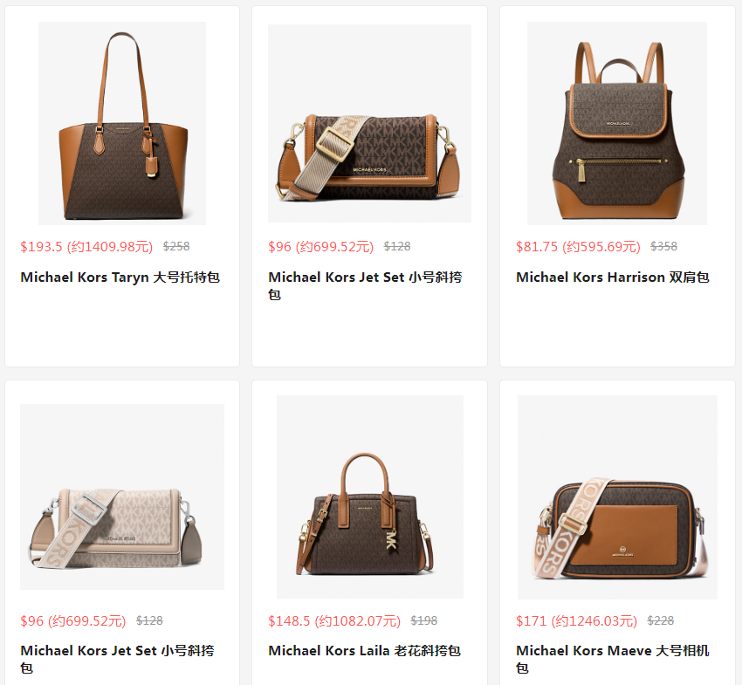Open the Maeve camera bag image
The width and height of the screenshot is (742, 685).
click(x=617, y=497)
